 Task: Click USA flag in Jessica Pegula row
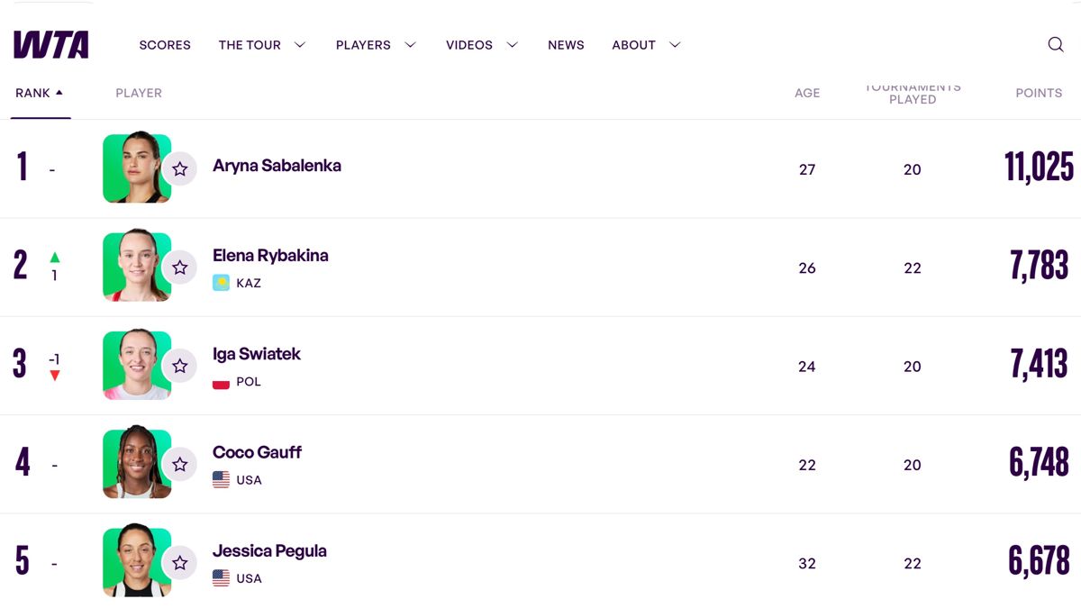(221, 578)
